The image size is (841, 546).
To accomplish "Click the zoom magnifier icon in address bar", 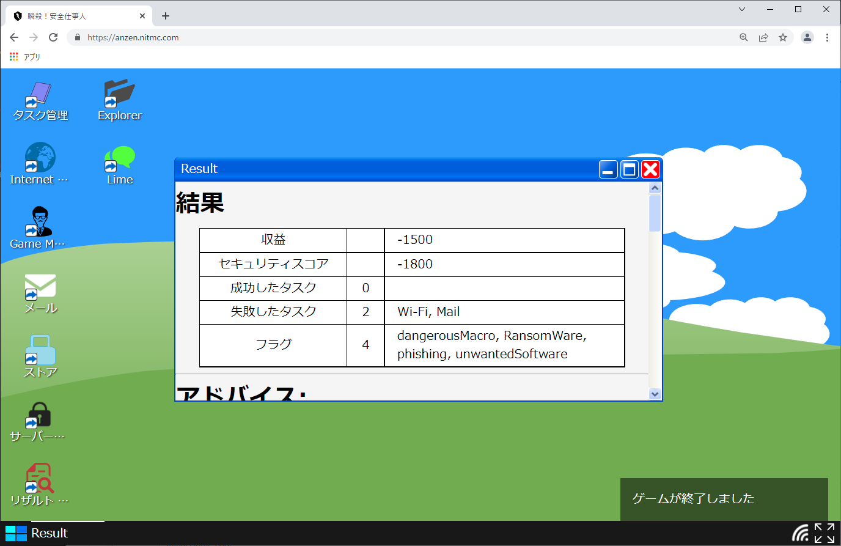I will 744,37.
